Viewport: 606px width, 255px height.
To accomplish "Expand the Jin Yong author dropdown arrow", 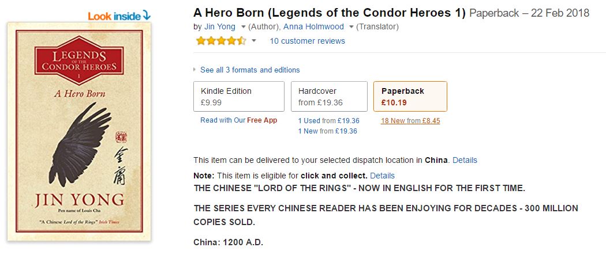I will click(x=243, y=27).
